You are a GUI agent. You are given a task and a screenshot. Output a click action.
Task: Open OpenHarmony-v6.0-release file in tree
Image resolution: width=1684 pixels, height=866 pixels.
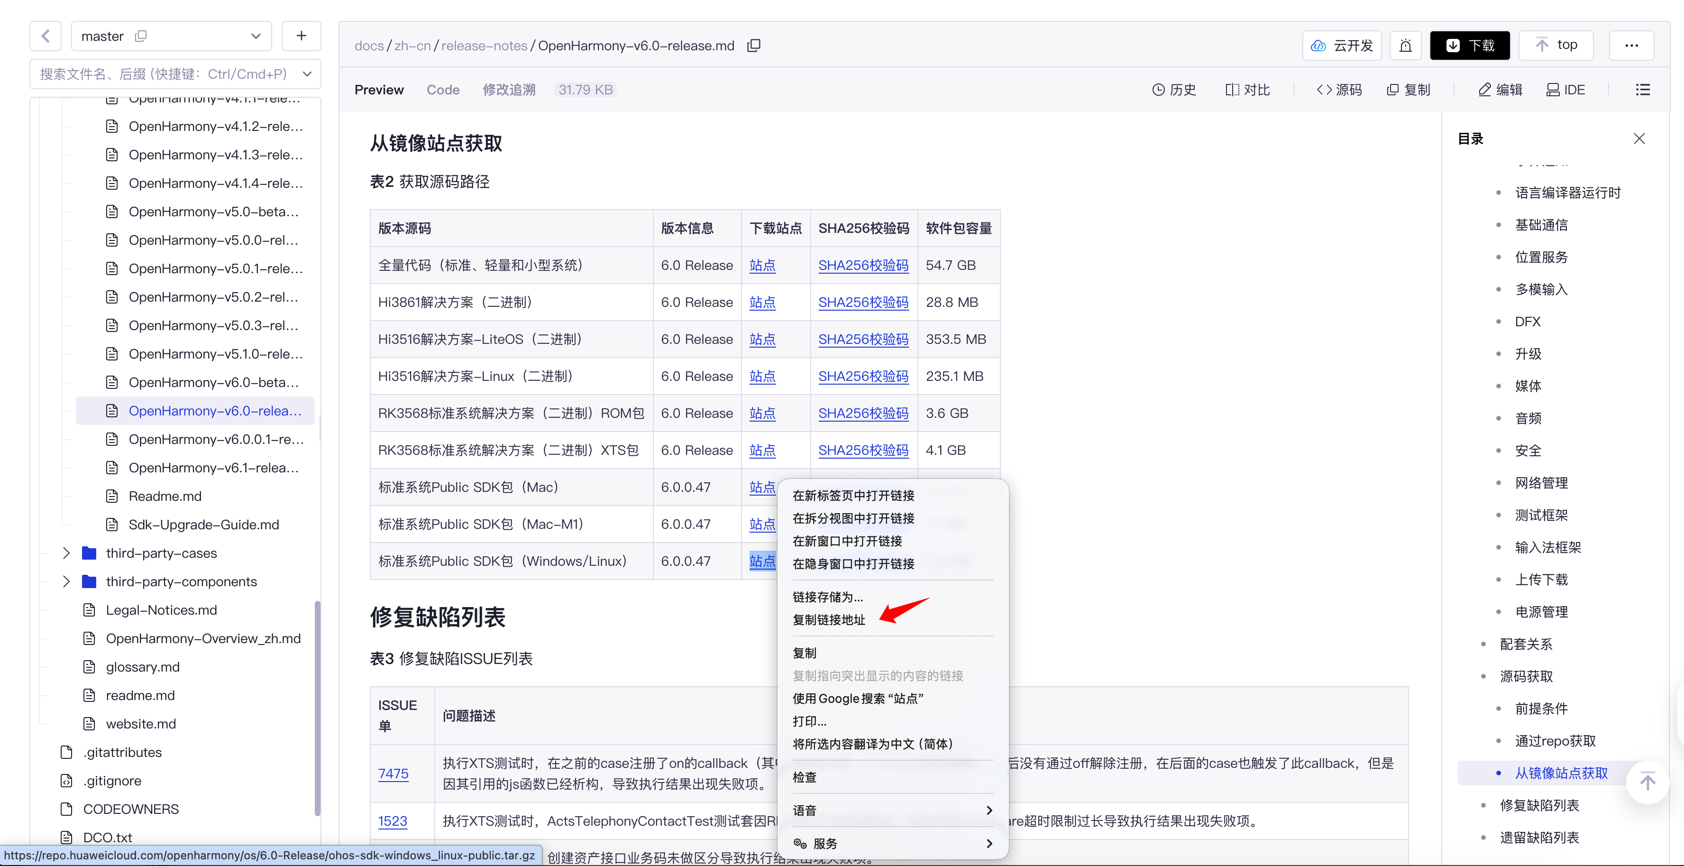(x=195, y=411)
